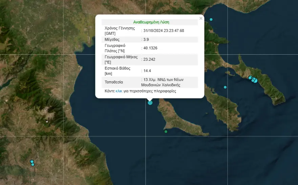The height and width of the screenshot is (185, 298).
Task: Click the green earthquake marker south of the peninsula
Action: click(x=166, y=131)
